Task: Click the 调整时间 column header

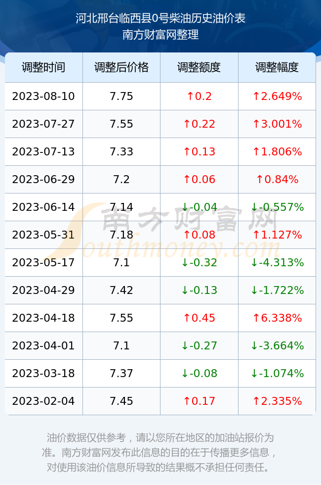Action: point(43,67)
